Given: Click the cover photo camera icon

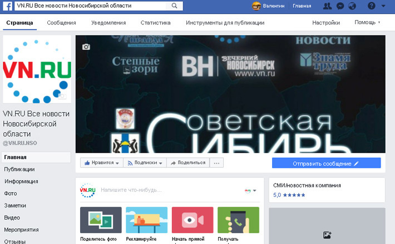Looking at the screenshot, I should tap(86, 47).
